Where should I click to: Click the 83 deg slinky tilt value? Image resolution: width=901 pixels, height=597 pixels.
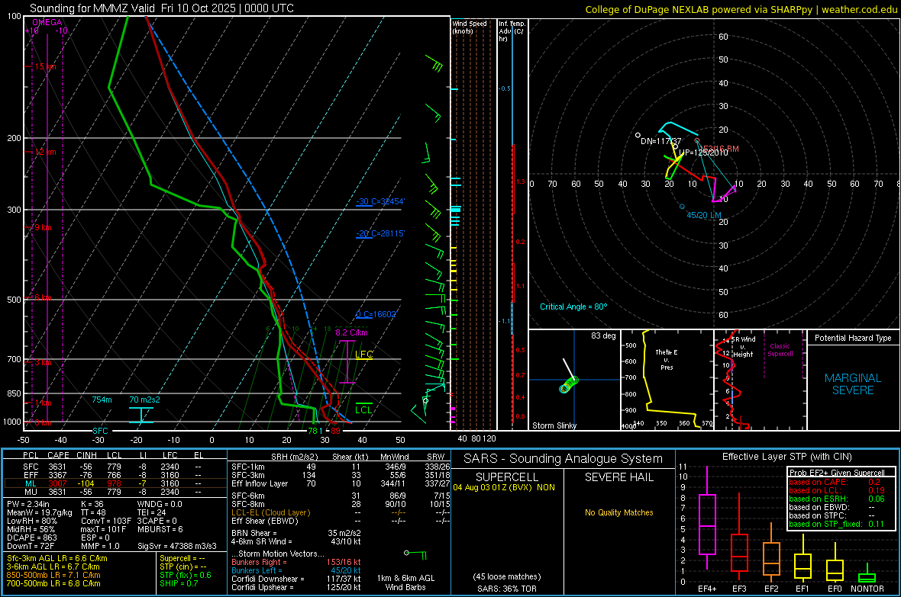pyautogui.click(x=602, y=335)
